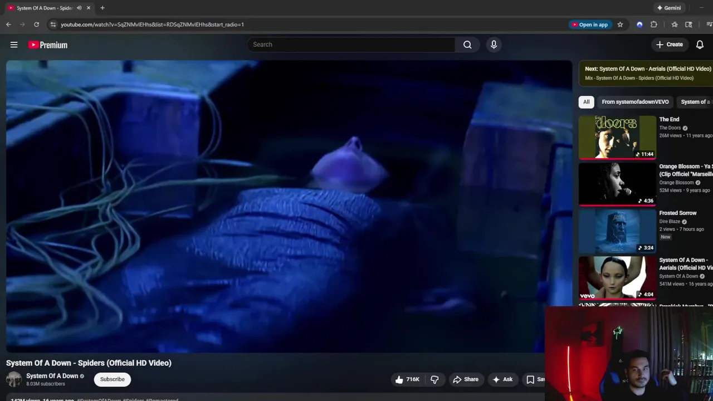Focus the YouTube search field

pos(351,45)
